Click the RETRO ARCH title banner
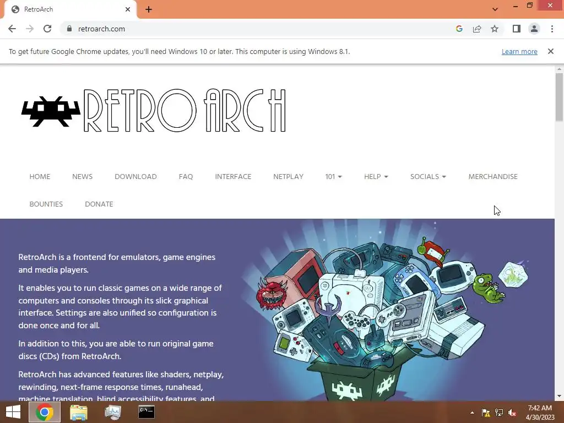Image resolution: width=564 pixels, height=423 pixels. [185, 111]
